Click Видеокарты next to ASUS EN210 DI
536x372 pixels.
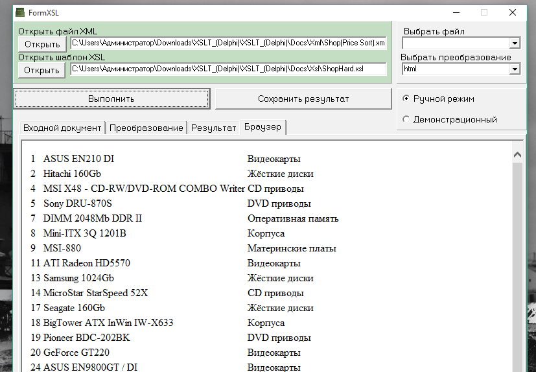[274, 159]
